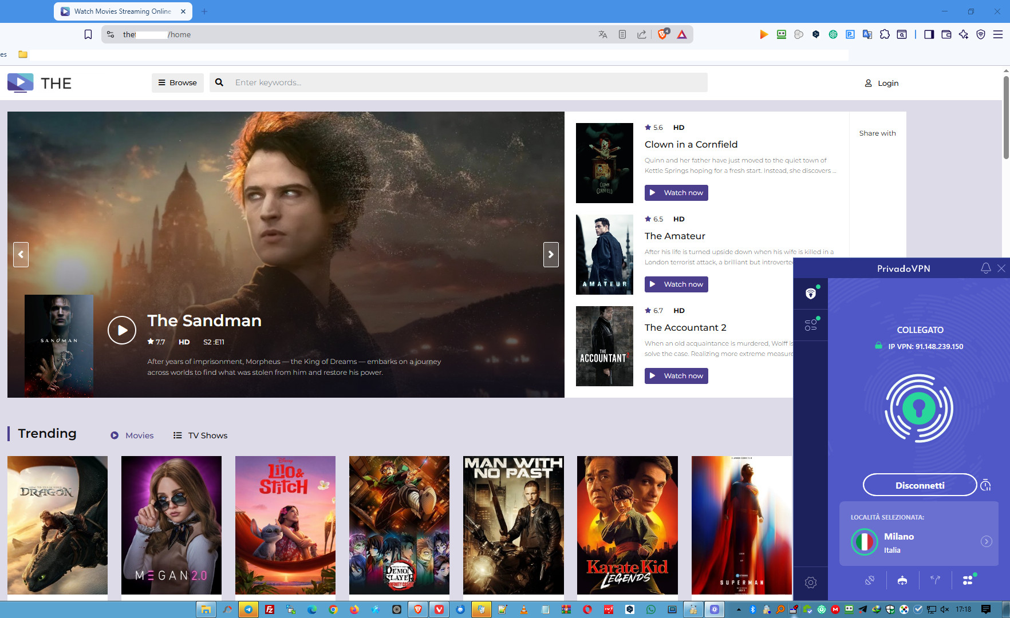Click the bookmarks bar folder icon
The width and height of the screenshot is (1010, 618).
coord(23,54)
